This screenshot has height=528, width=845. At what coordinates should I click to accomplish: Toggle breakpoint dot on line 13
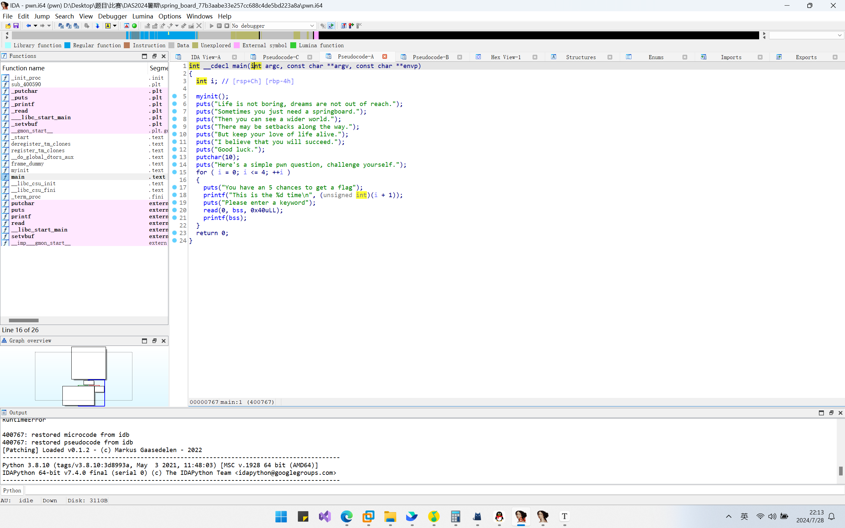pyautogui.click(x=175, y=157)
